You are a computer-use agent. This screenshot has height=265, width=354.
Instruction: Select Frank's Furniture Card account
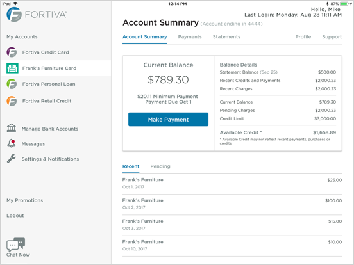click(56, 68)
